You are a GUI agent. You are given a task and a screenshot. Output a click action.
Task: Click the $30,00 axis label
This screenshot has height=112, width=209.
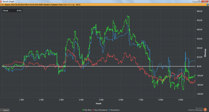[x=199, y=39]
